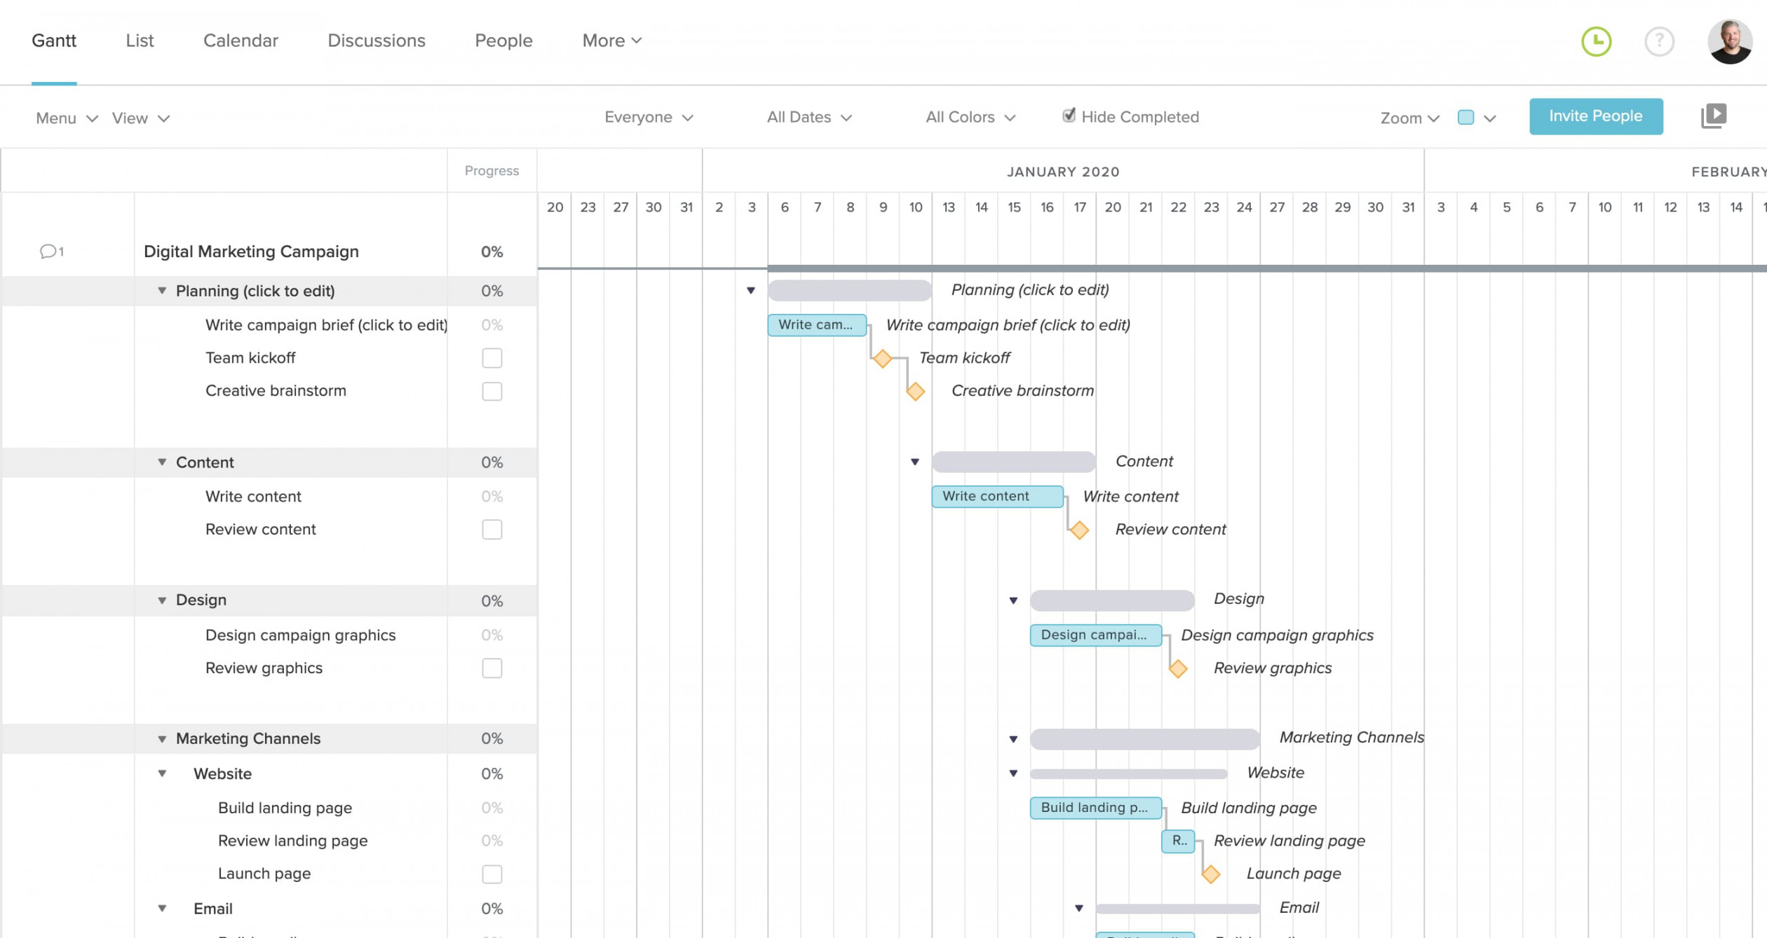
Task: Click the timer/clock icon top right
Action: [1595, 41]
